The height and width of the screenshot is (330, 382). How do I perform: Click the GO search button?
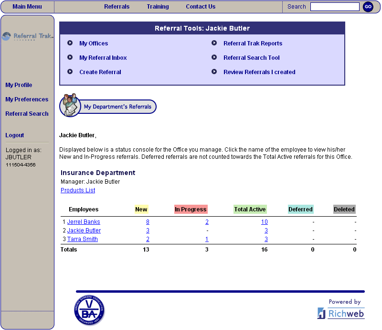[x=368, y=7]
